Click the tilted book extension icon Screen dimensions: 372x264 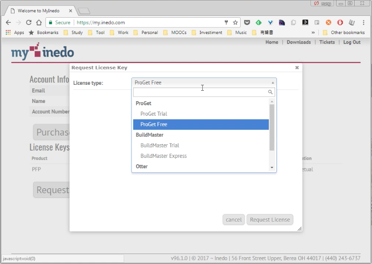pos(352,23)
